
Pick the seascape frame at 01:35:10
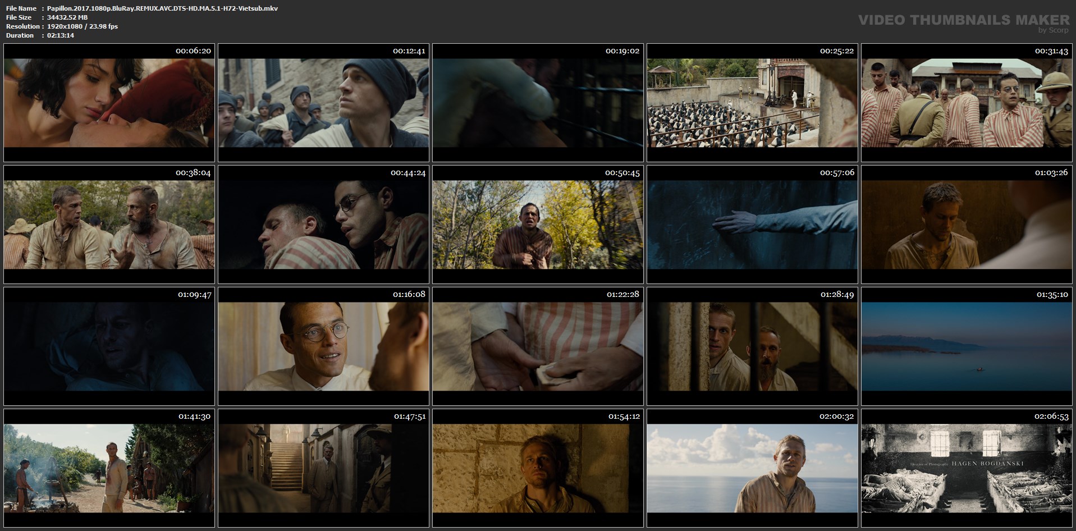click(967, 346)
